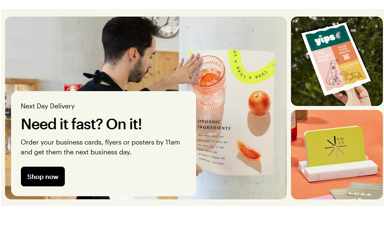Click the Next Day Delivery label
The image size is (384, 227).
point(48,106)
